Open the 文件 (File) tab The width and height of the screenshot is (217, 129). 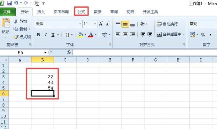coord(7,12)
